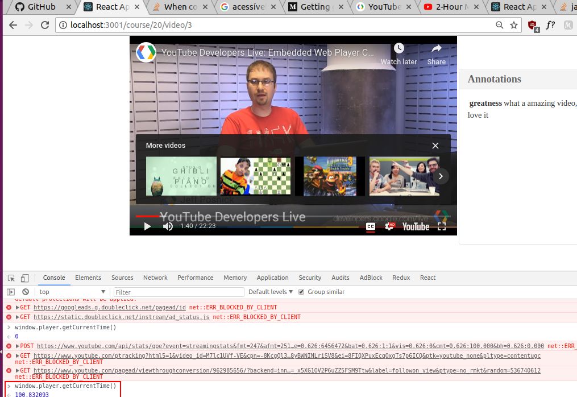This screenshot has height=397, width=577.
Task: Mute the video volume speaker icon
Action: (168, 226)
